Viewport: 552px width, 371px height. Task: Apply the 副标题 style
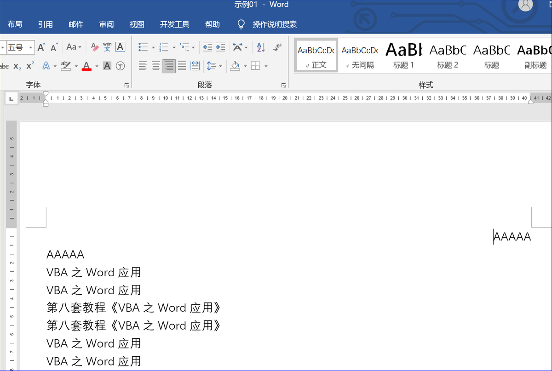point(534,55)
